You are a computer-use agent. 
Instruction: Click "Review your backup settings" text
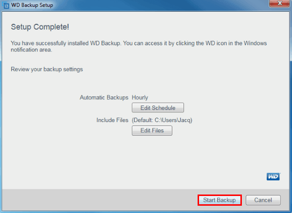pos(47,69)
